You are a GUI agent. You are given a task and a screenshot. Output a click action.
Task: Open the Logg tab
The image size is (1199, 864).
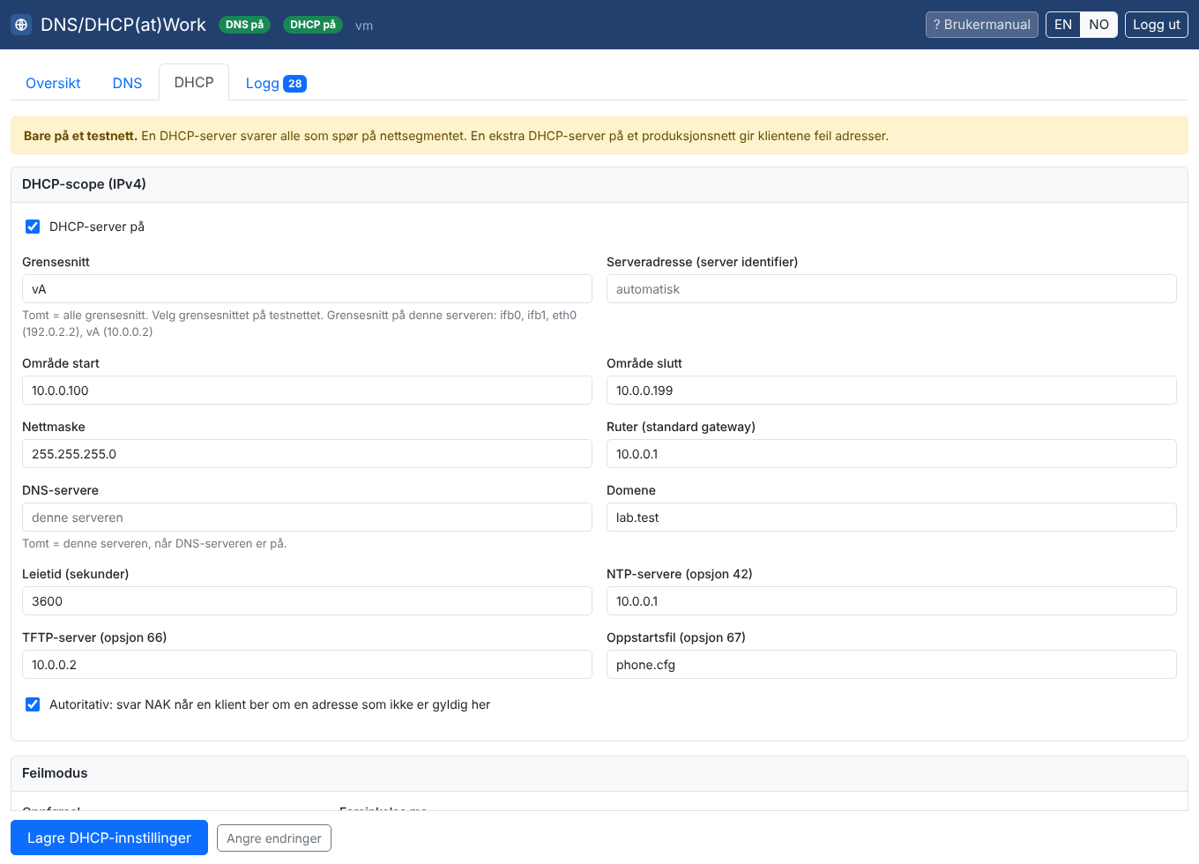coord(275,83)
